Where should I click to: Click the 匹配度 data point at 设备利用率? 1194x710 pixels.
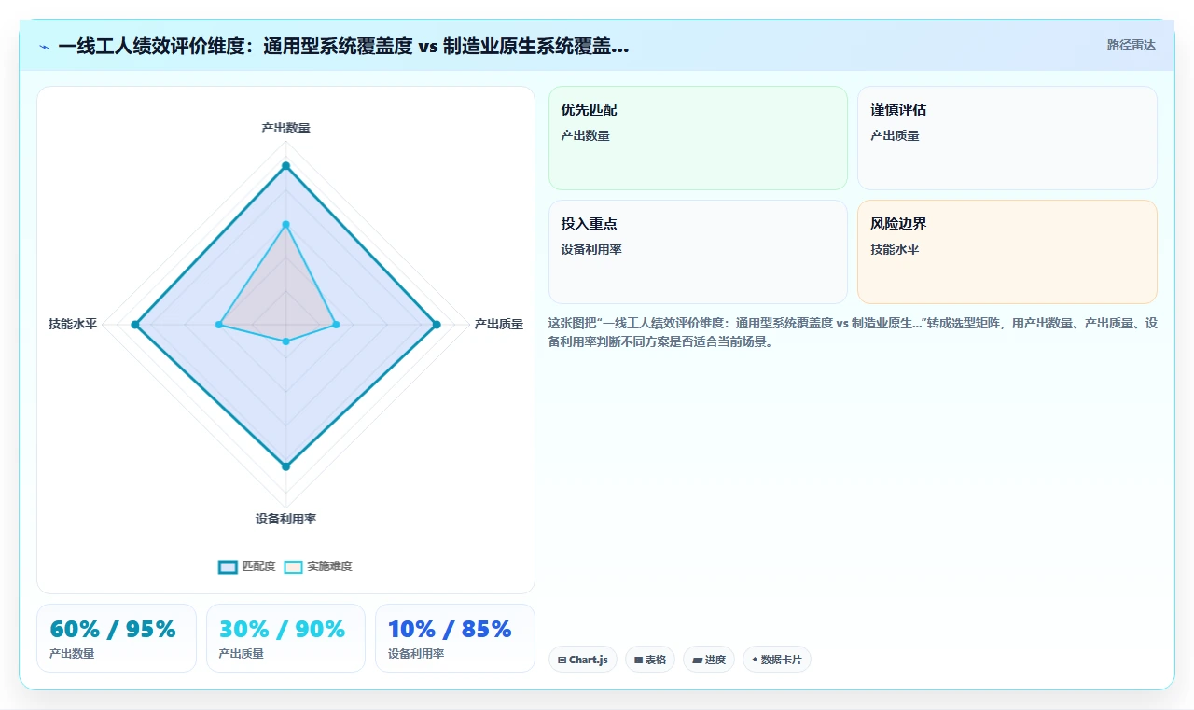(x=285, y=466)
